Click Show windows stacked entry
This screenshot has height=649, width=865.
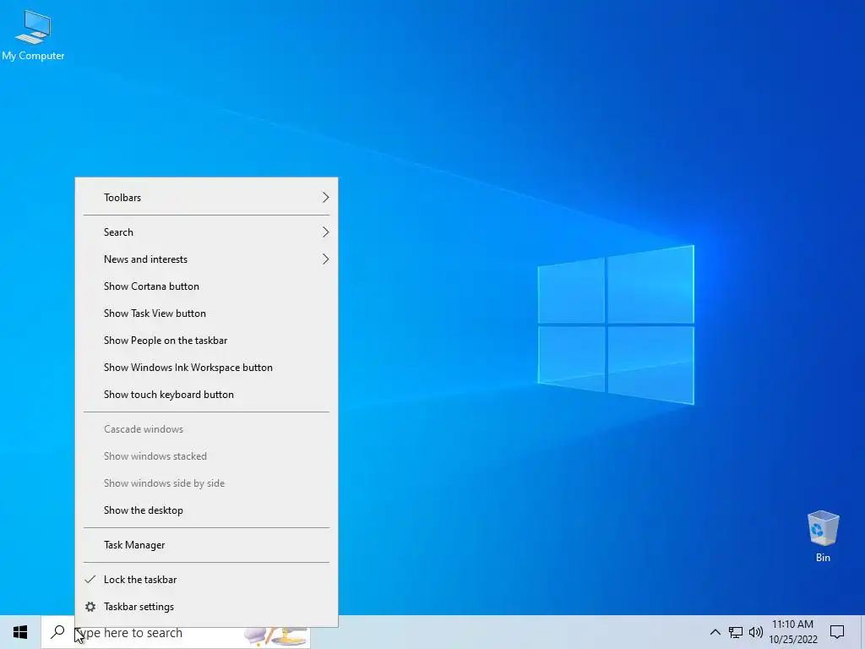point(206,456)
